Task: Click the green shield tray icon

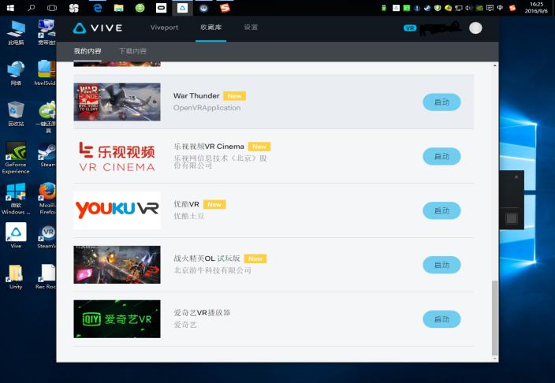Action: pos(438,8)
